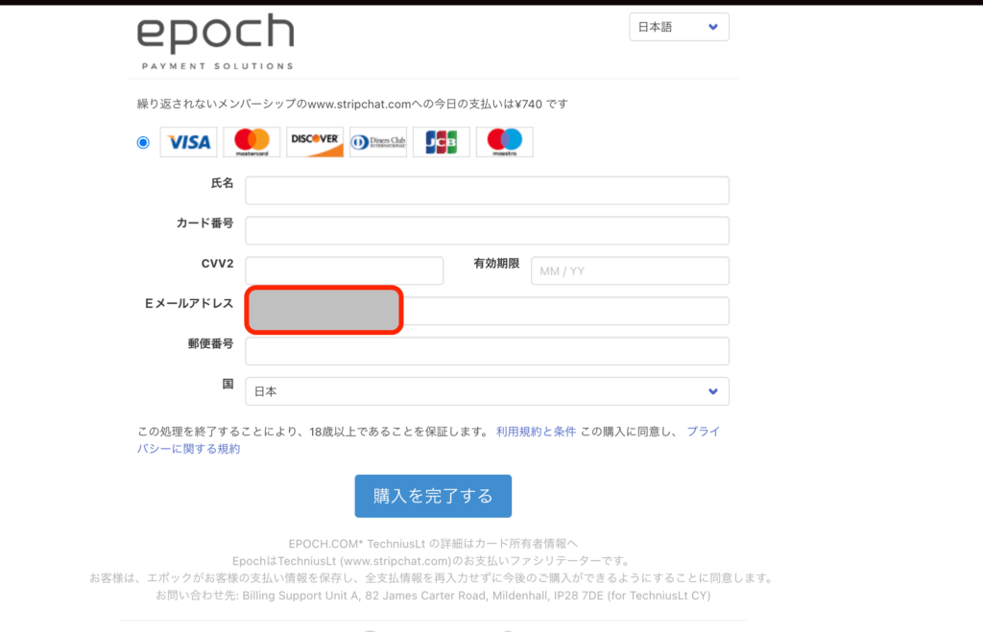Viewport: 983px width, 632px height.
Task: Open the 国 country dropdown showing 日本
Action: click(487, 391)
